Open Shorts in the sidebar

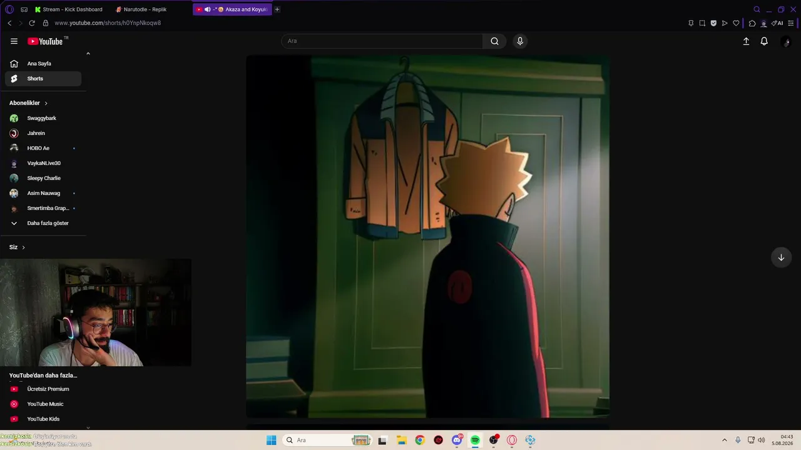click(x=43, y=79)
